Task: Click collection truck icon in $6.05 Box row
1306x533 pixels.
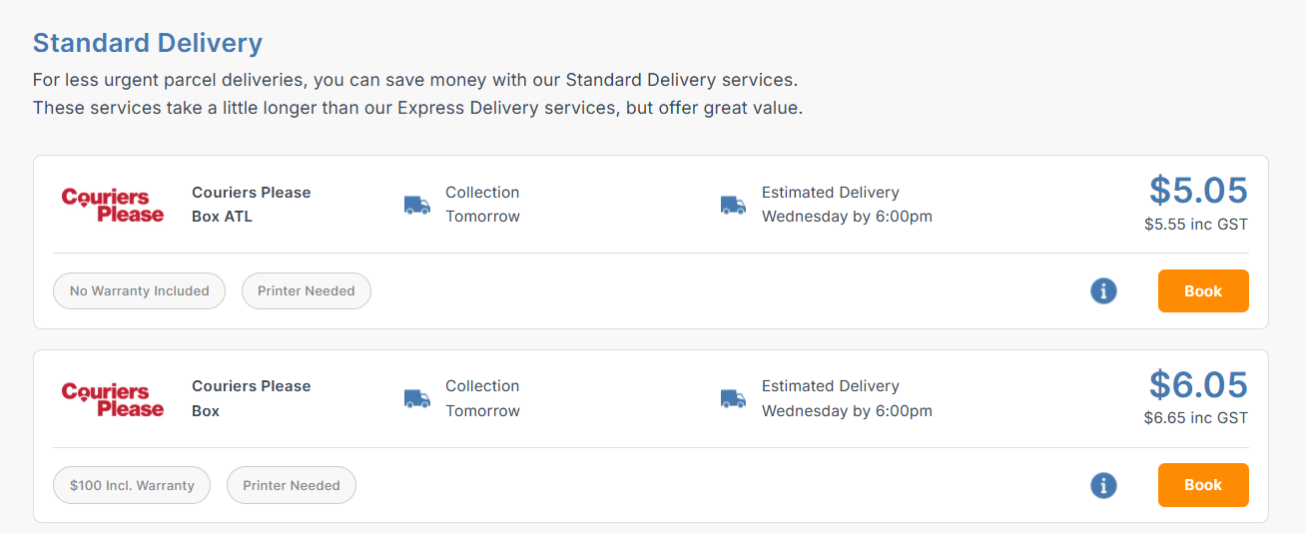Action: point(417,398)
